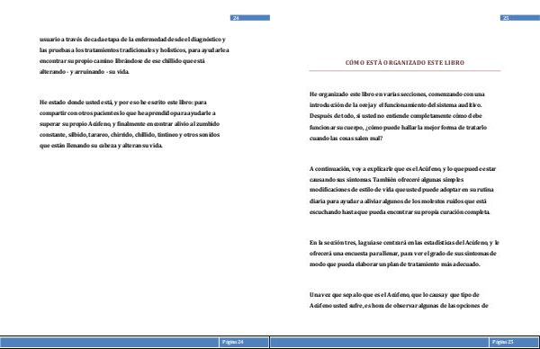
Task: Click the line beginning 'He organizado este libro'
Action: click(397, 94)
